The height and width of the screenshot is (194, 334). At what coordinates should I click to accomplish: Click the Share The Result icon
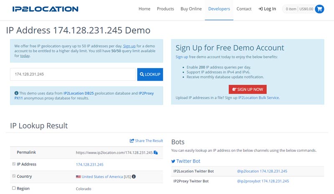click(x=132, y=141)
